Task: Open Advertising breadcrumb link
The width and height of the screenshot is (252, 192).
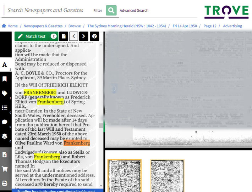Action: pyautogui.click(x=232, y=26)
